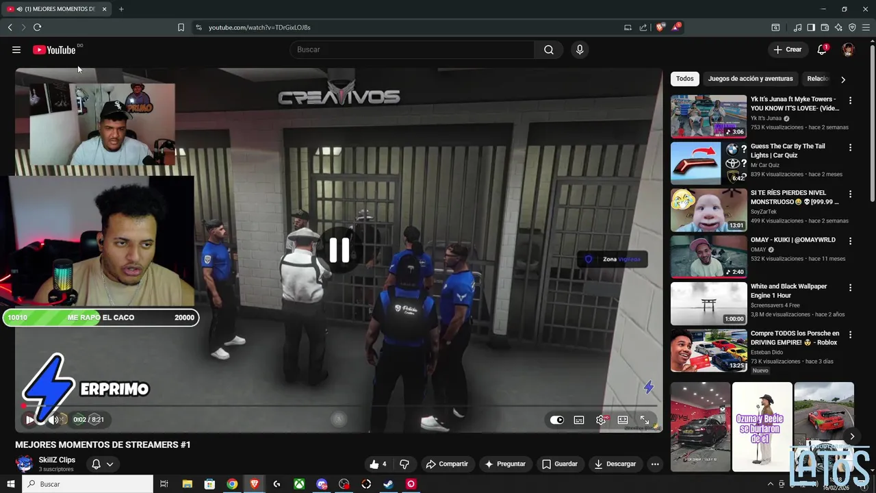Seek on the video progress bar
876x493 pixels.
click(x=339, y=406)
